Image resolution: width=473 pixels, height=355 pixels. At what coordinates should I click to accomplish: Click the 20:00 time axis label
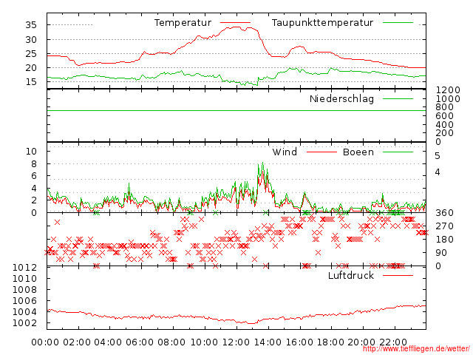tap(361, 342)
